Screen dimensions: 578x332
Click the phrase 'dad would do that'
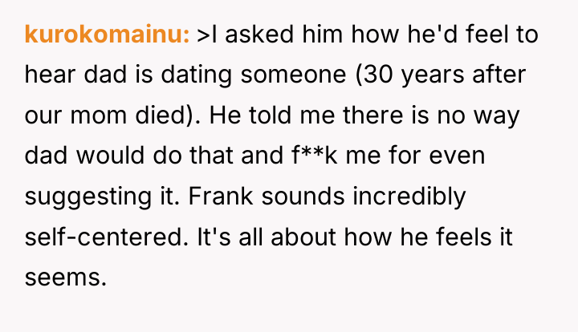(x=128, y=156)
